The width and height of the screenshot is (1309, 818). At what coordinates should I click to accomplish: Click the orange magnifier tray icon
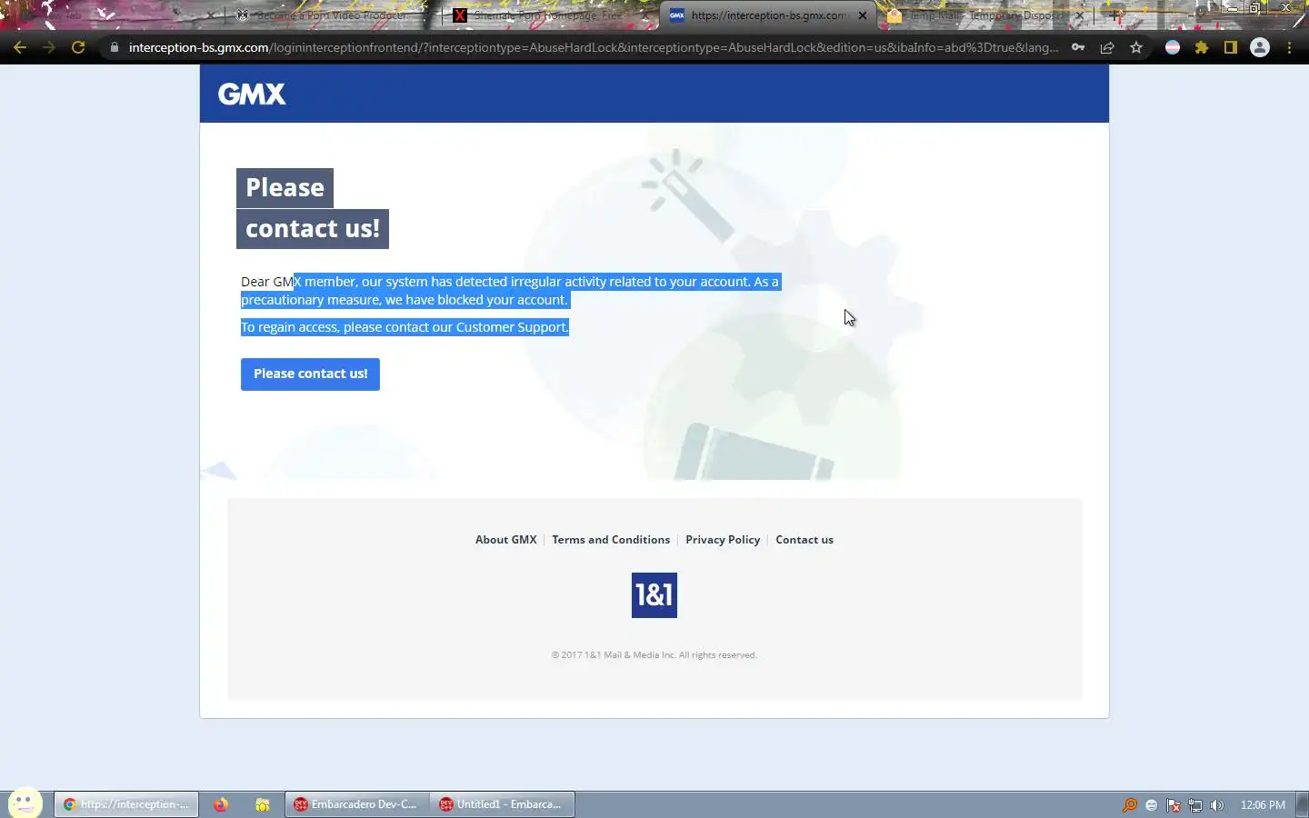(x=1130, y=804)
